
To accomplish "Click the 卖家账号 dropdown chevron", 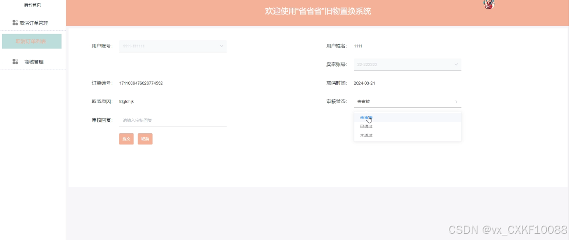I will pos(456,65).
